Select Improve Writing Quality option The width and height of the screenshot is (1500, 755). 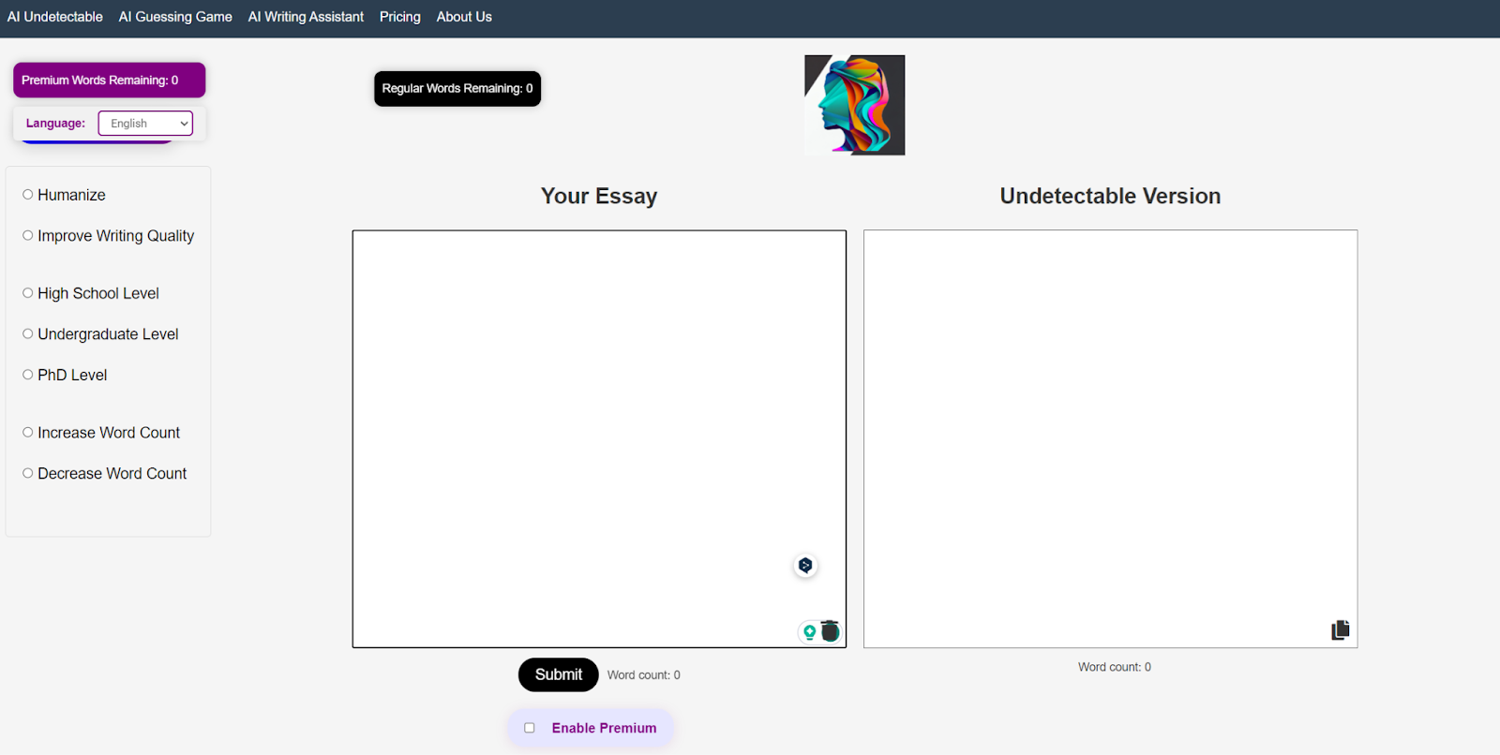click(x=28, y=236)
